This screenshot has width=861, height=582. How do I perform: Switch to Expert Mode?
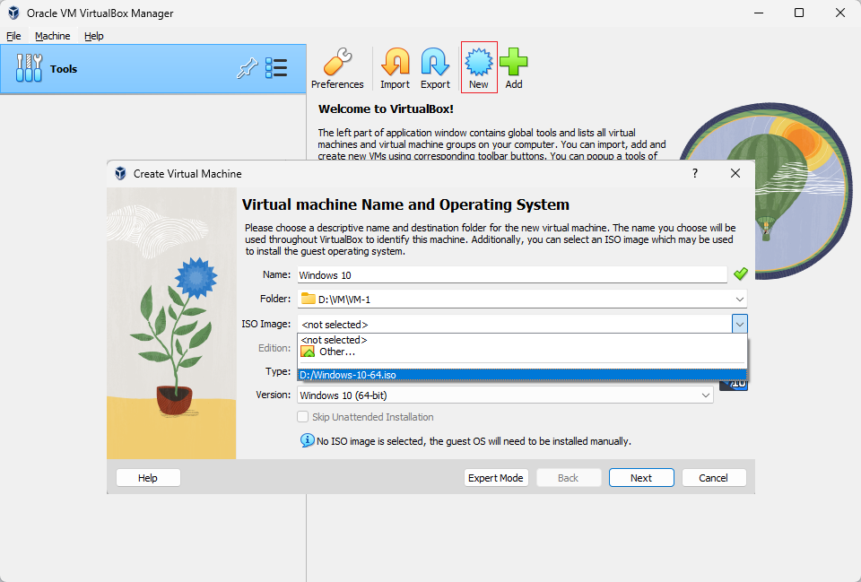[x=496, y=478]
